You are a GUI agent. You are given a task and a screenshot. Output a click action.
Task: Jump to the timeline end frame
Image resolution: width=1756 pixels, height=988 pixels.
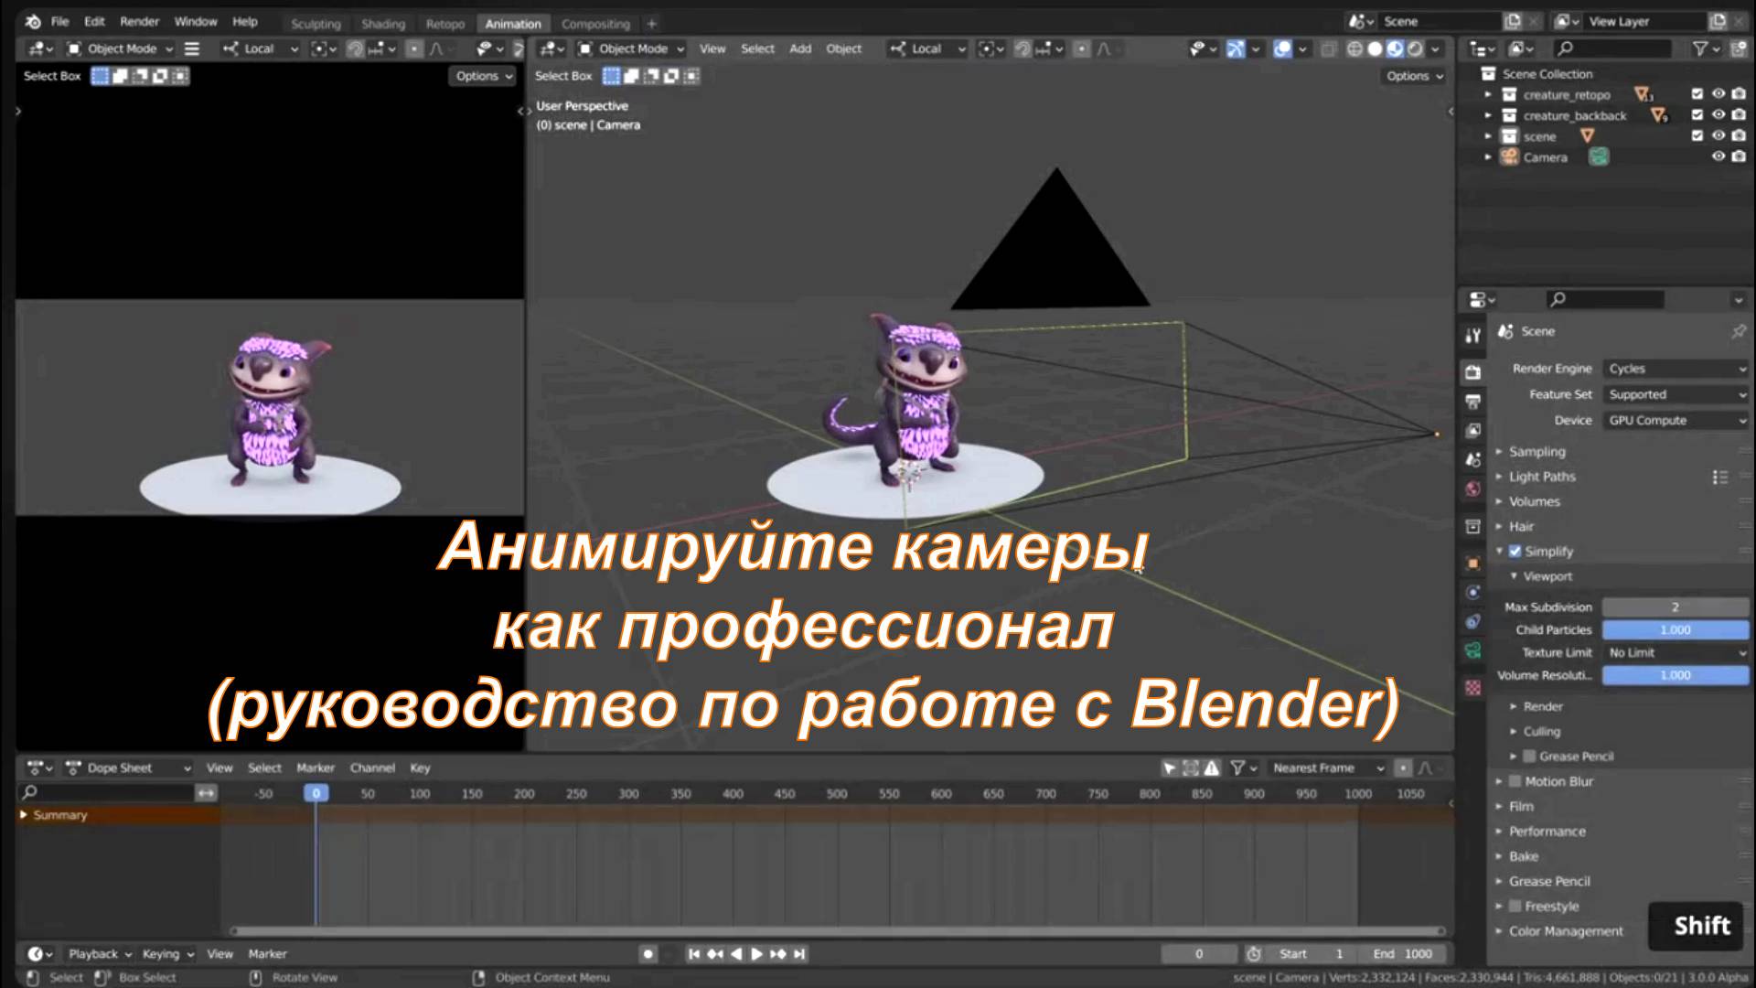799,954
